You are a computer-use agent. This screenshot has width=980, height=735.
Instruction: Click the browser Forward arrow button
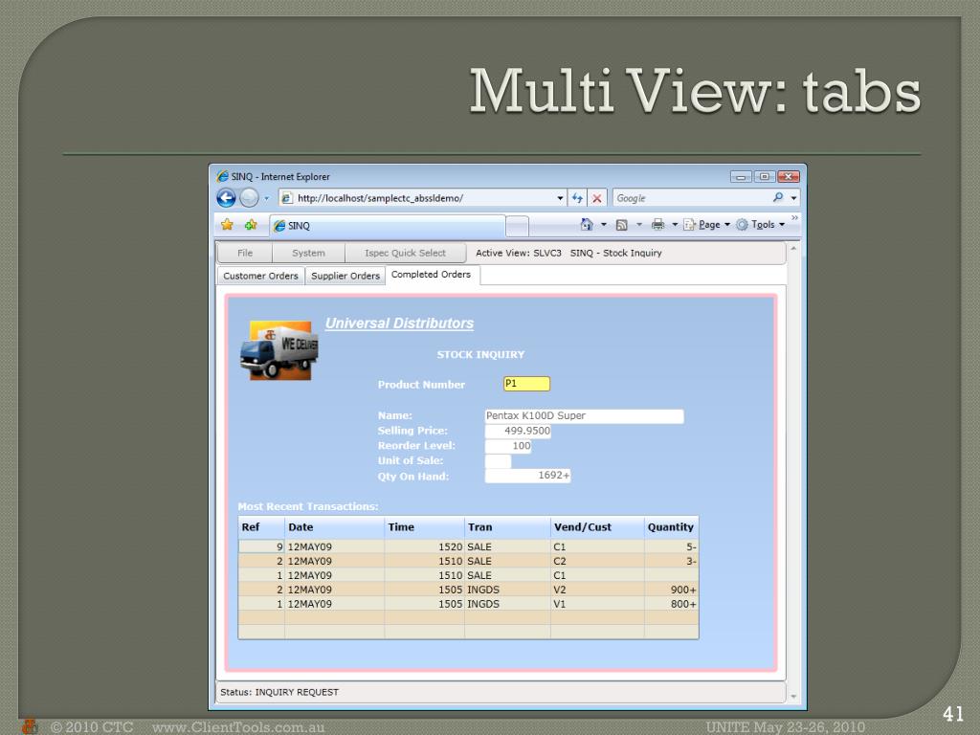(249, 198)
